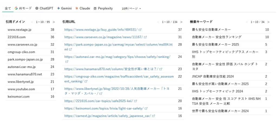Open the carseven.co.jp magazine news link
Screen dimensions: 277x127
click(x=104, y=37)
